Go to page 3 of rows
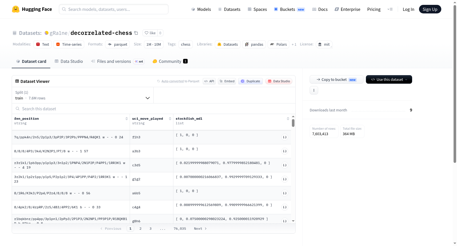 pos(151,229)
